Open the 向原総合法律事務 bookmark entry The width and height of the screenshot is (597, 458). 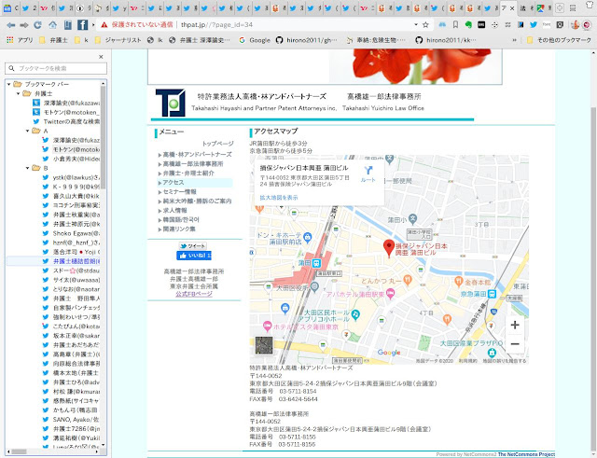(x=71, y=364)
